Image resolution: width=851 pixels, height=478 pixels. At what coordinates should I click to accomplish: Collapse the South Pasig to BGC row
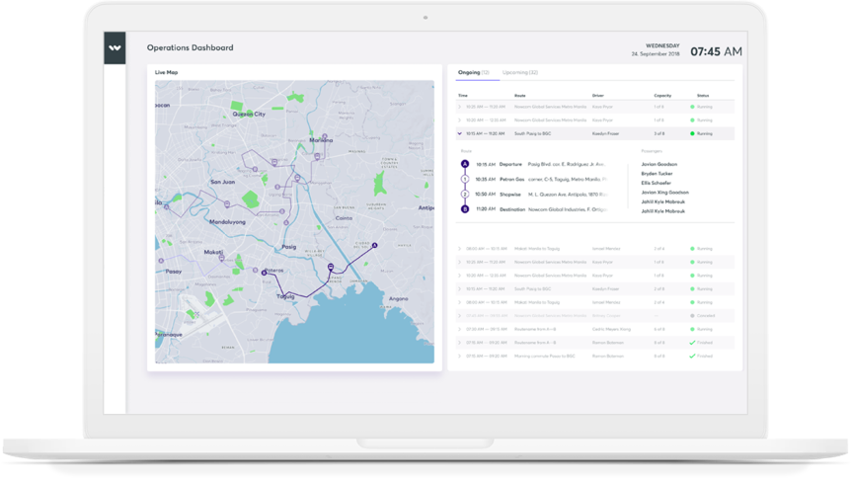coord(460,132)
